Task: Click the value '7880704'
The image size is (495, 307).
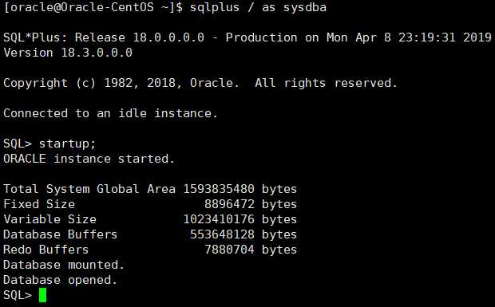Action: click(x=229, y=250)
